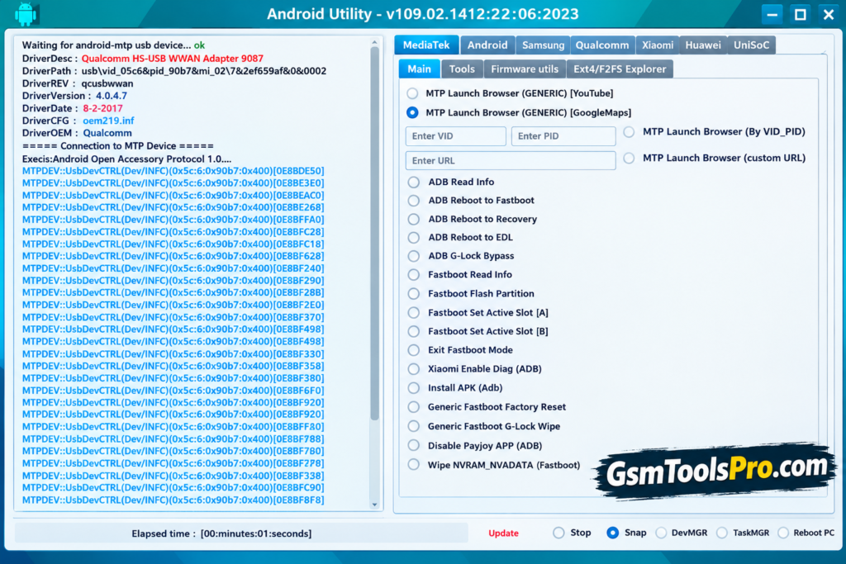
Task: Close the Android Utility window
Action: coord(829,14)
